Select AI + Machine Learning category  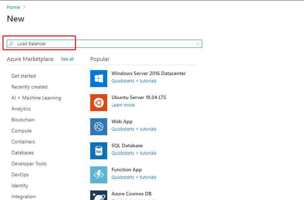click(x=36, y=98)
